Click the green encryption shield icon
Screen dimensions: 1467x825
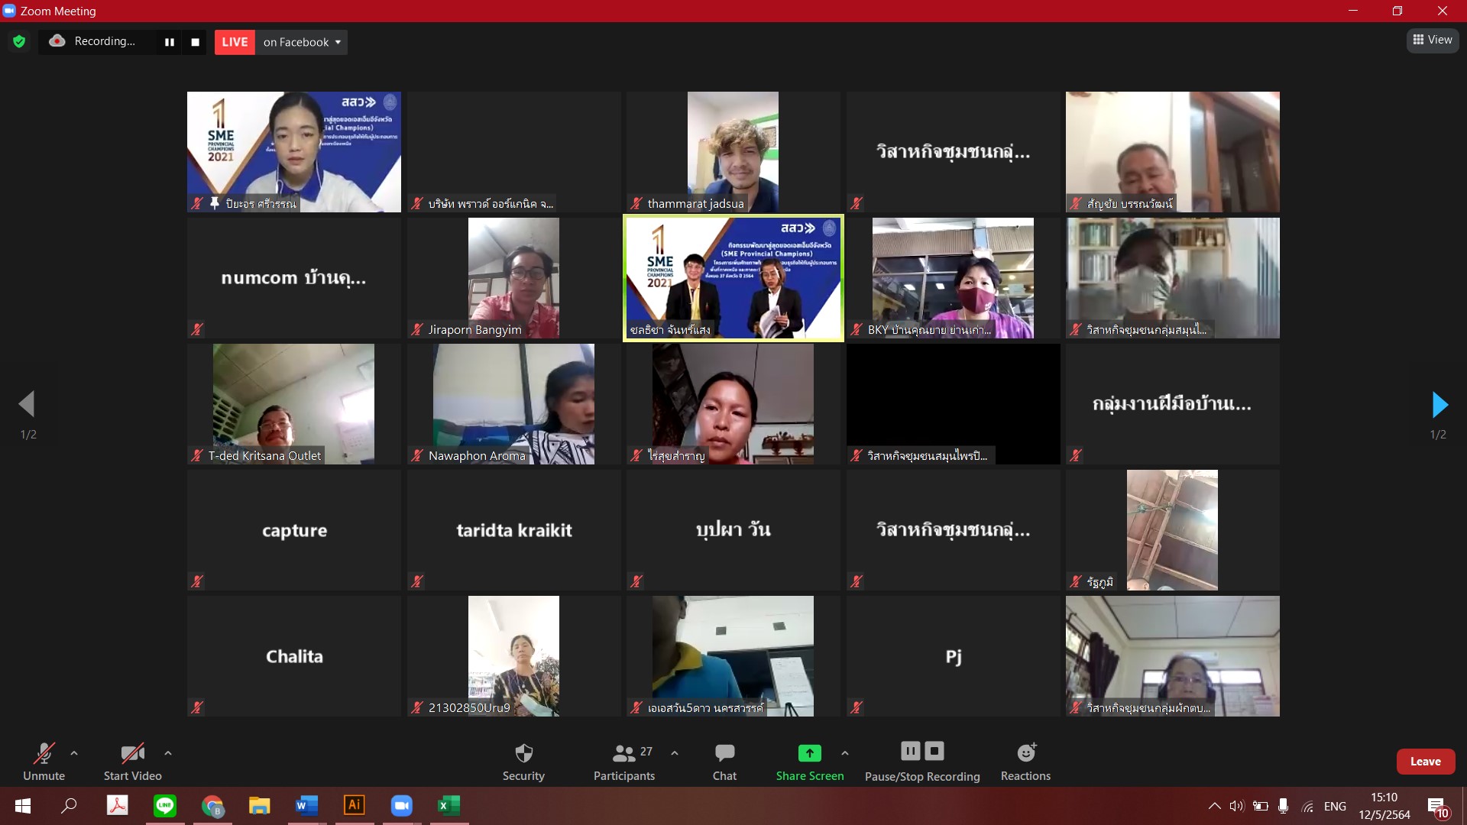pyautogui.click(x=19, y=42)
